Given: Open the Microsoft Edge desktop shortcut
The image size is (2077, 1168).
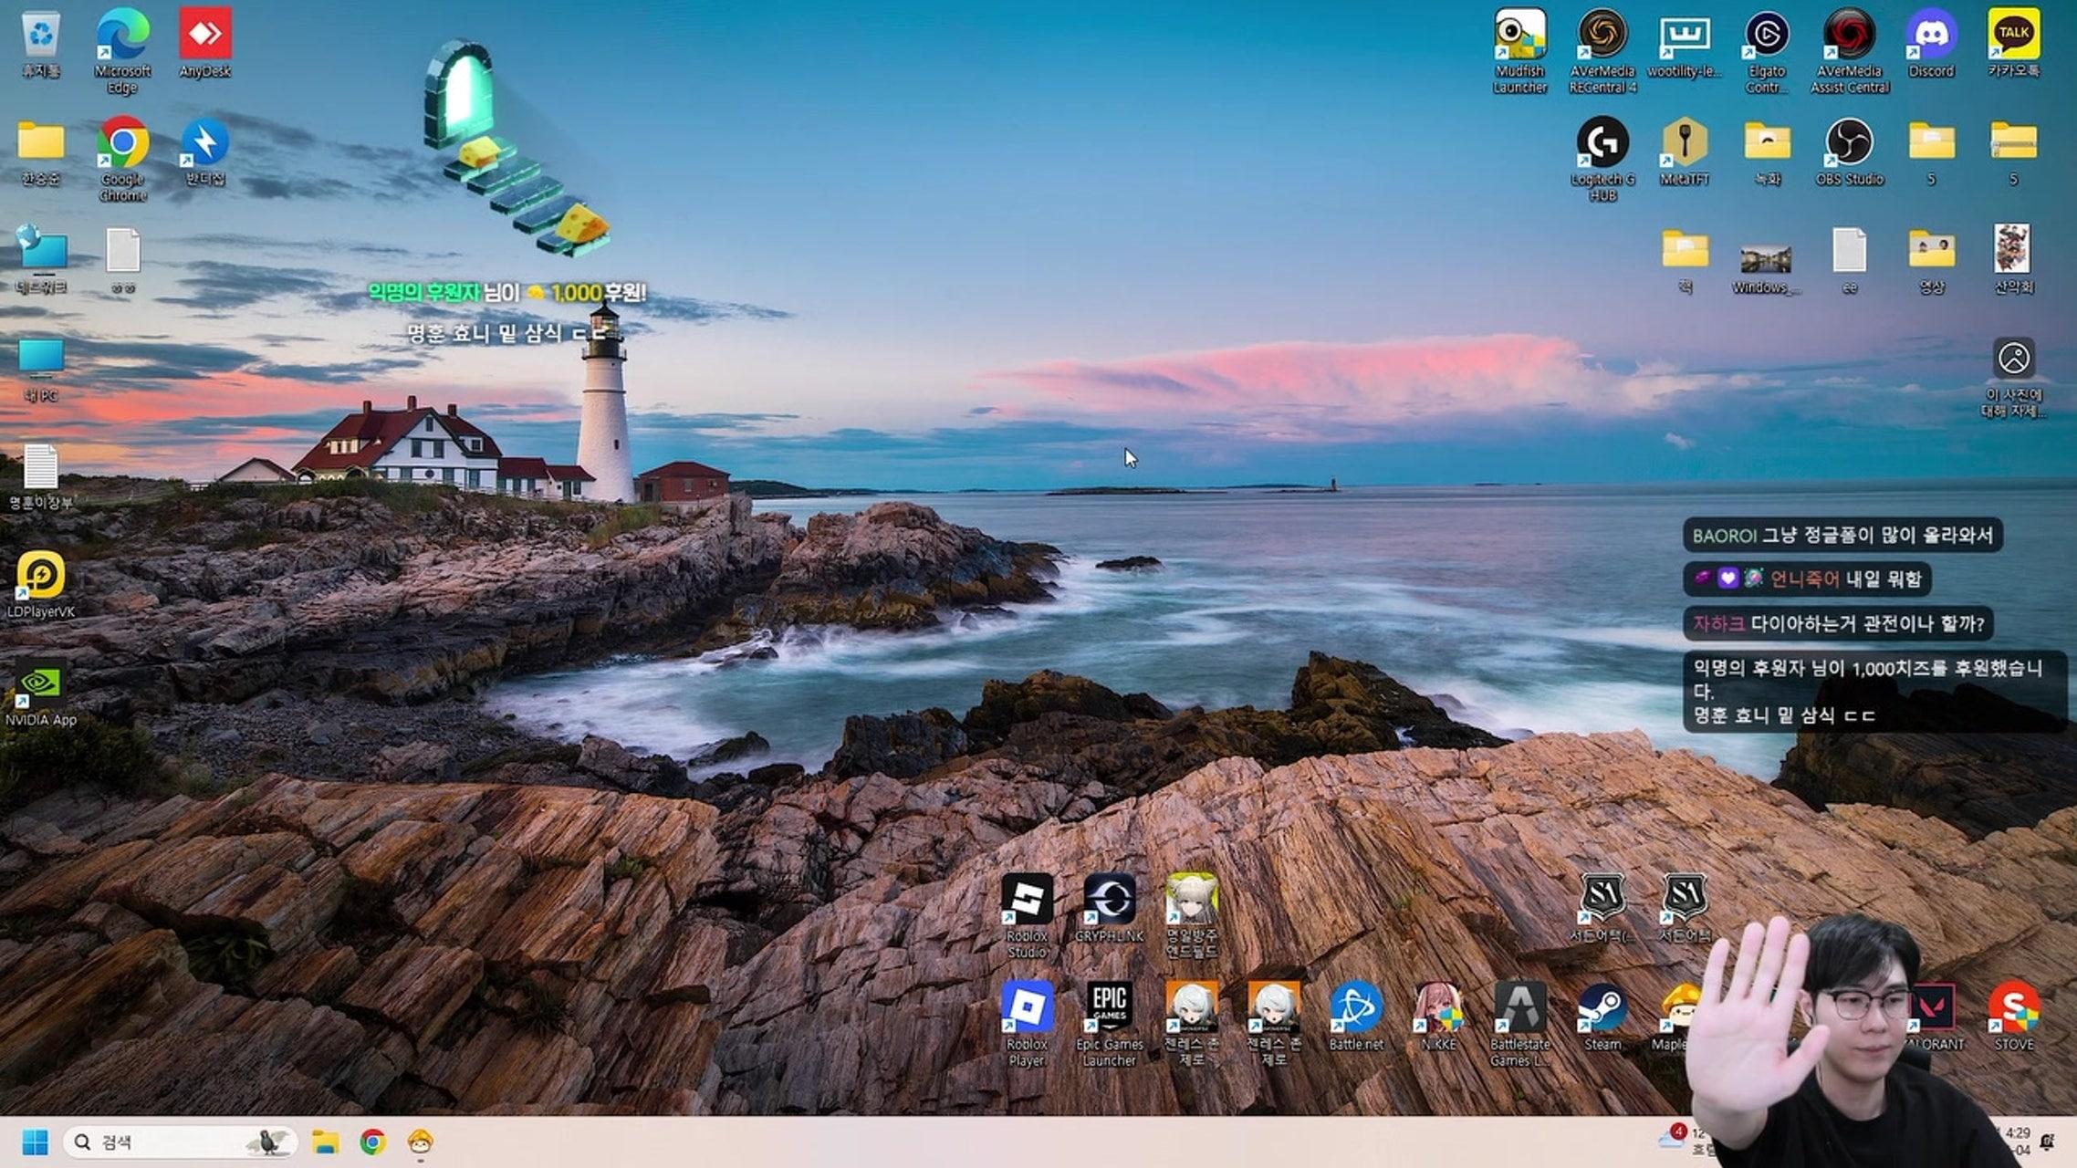Looking at the screenshot, I should 122,36.
